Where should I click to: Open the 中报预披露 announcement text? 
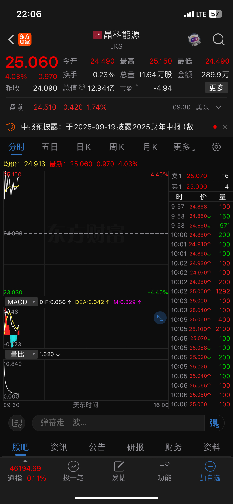(x=111, y=127)
